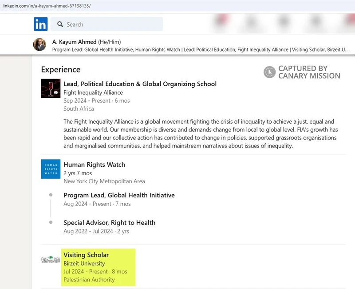Click the Fight Inequality Alliance description paragraph
Viewport: 355px width, 289px height.
[201, 134]
